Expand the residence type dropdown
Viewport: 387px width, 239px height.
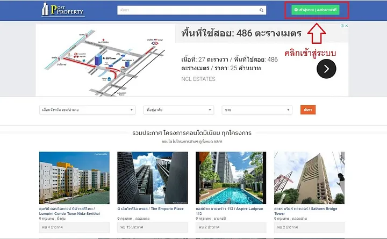coord(178,110)
